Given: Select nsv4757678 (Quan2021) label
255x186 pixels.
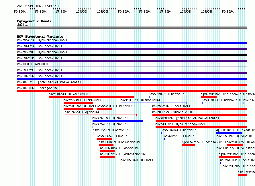Looking at the screenshot, I should (110, 124).
